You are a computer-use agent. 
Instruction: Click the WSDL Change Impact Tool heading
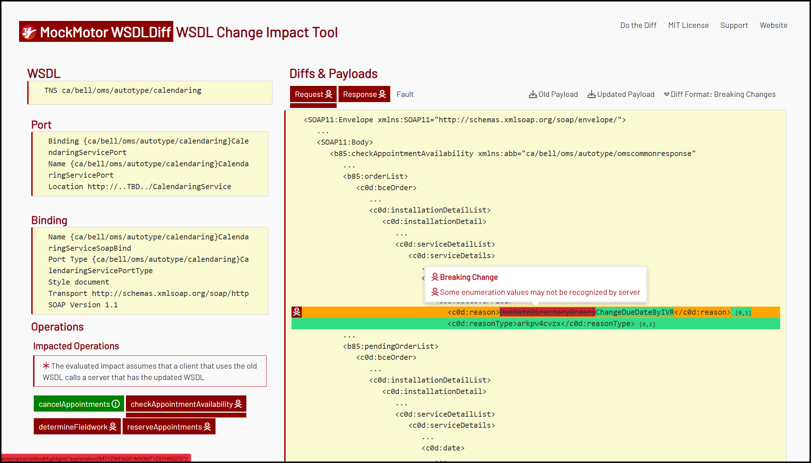point(257,32)
